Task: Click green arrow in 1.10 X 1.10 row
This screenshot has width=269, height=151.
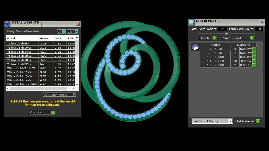Action: pos(254,61)
